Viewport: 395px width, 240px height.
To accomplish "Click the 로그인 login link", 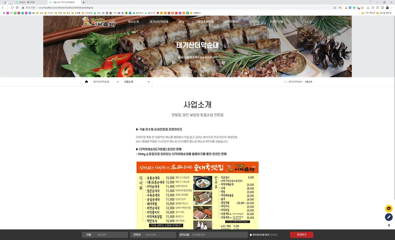I will click(308, 22).
